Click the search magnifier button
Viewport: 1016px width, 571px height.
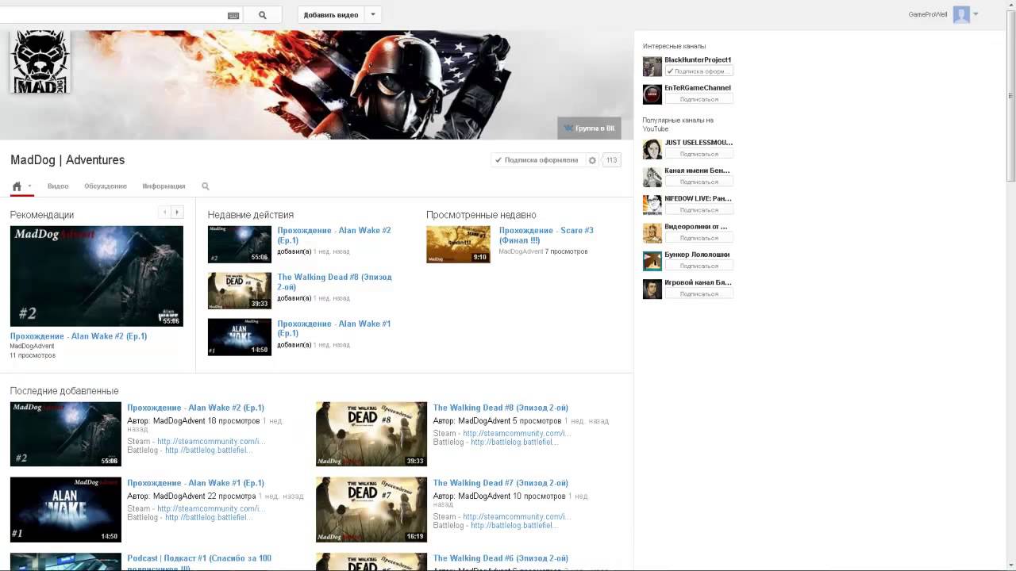pyautogui.click(x=263, y=15)
